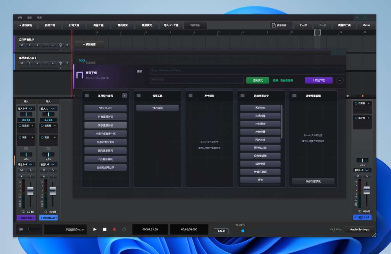This screenshot has height=254, width=391.
Task: Click the hamburger icon of 调音预设管理 panel
Action: (294, 96)
